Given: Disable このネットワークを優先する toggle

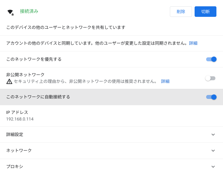Looking at the screenshot, I should pos(211,59).
